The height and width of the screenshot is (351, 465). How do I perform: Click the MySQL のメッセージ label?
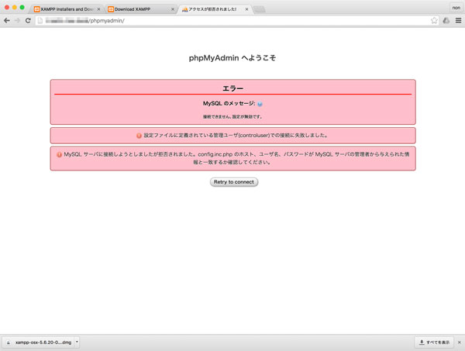(x=229, y=104)
